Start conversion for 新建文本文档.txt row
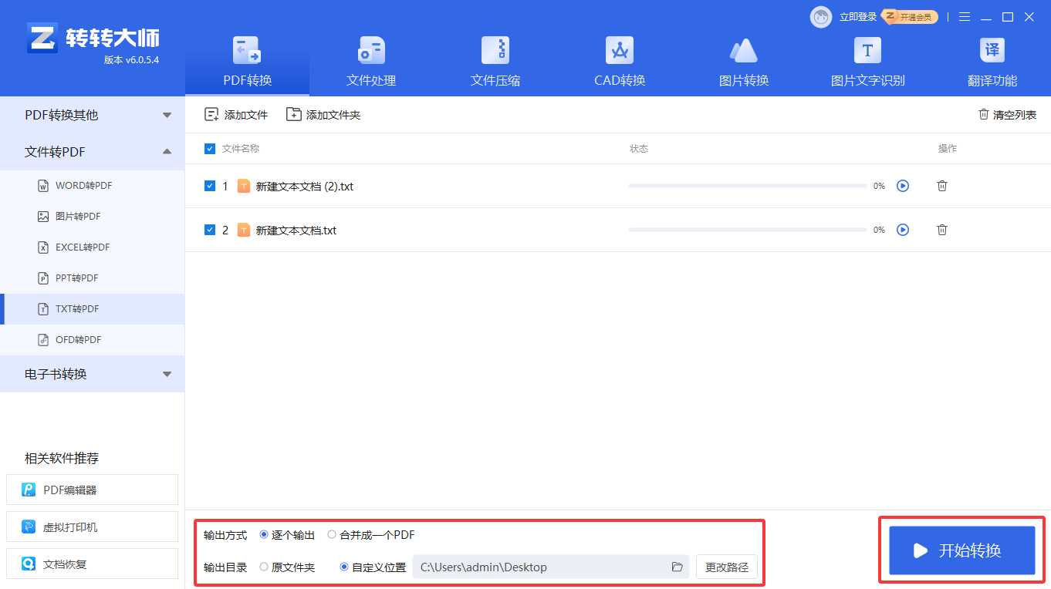Viewport: 1051px width, 589px height. tap(903, 230)
